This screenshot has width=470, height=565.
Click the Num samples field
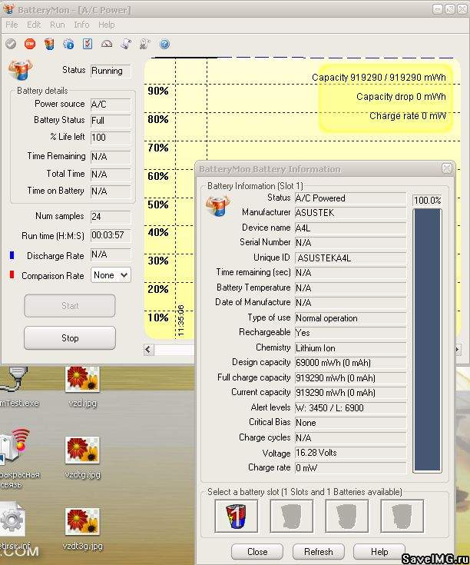[x=111, y=217]
